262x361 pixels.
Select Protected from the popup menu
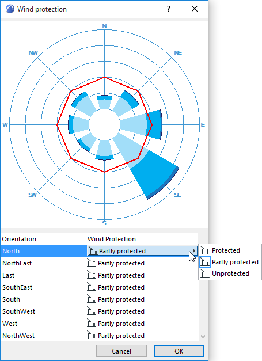pos(226,250)
